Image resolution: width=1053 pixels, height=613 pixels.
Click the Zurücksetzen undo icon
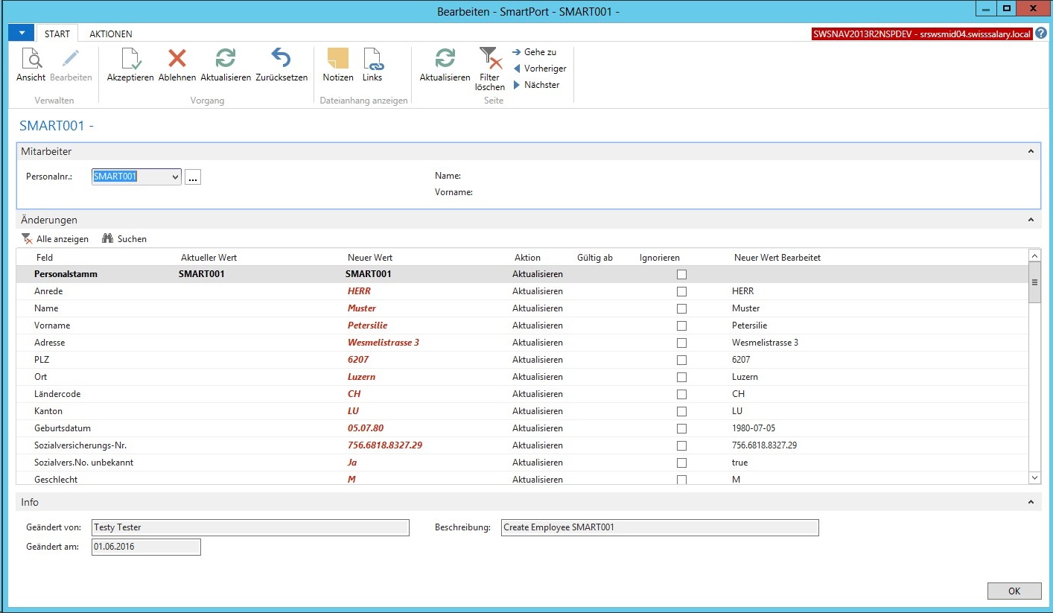[281, 59]
